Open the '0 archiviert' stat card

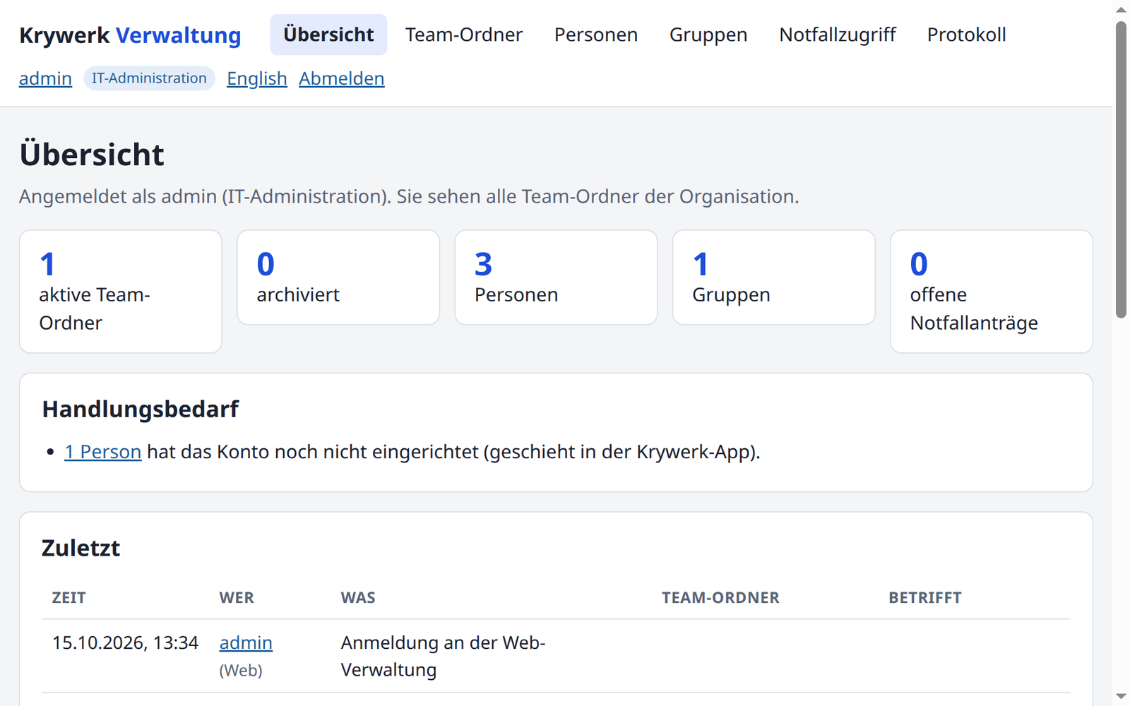(338, 277)
